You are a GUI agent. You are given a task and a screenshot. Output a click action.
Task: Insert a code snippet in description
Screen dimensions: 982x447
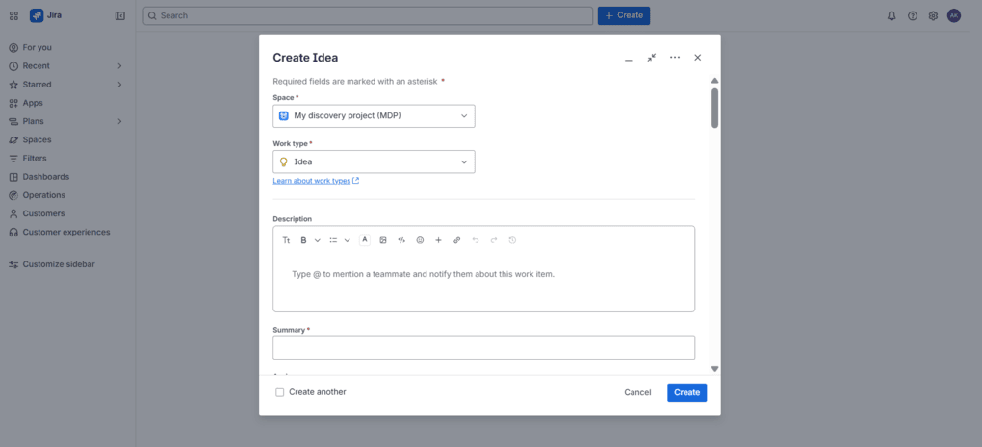tap(401, 240)
